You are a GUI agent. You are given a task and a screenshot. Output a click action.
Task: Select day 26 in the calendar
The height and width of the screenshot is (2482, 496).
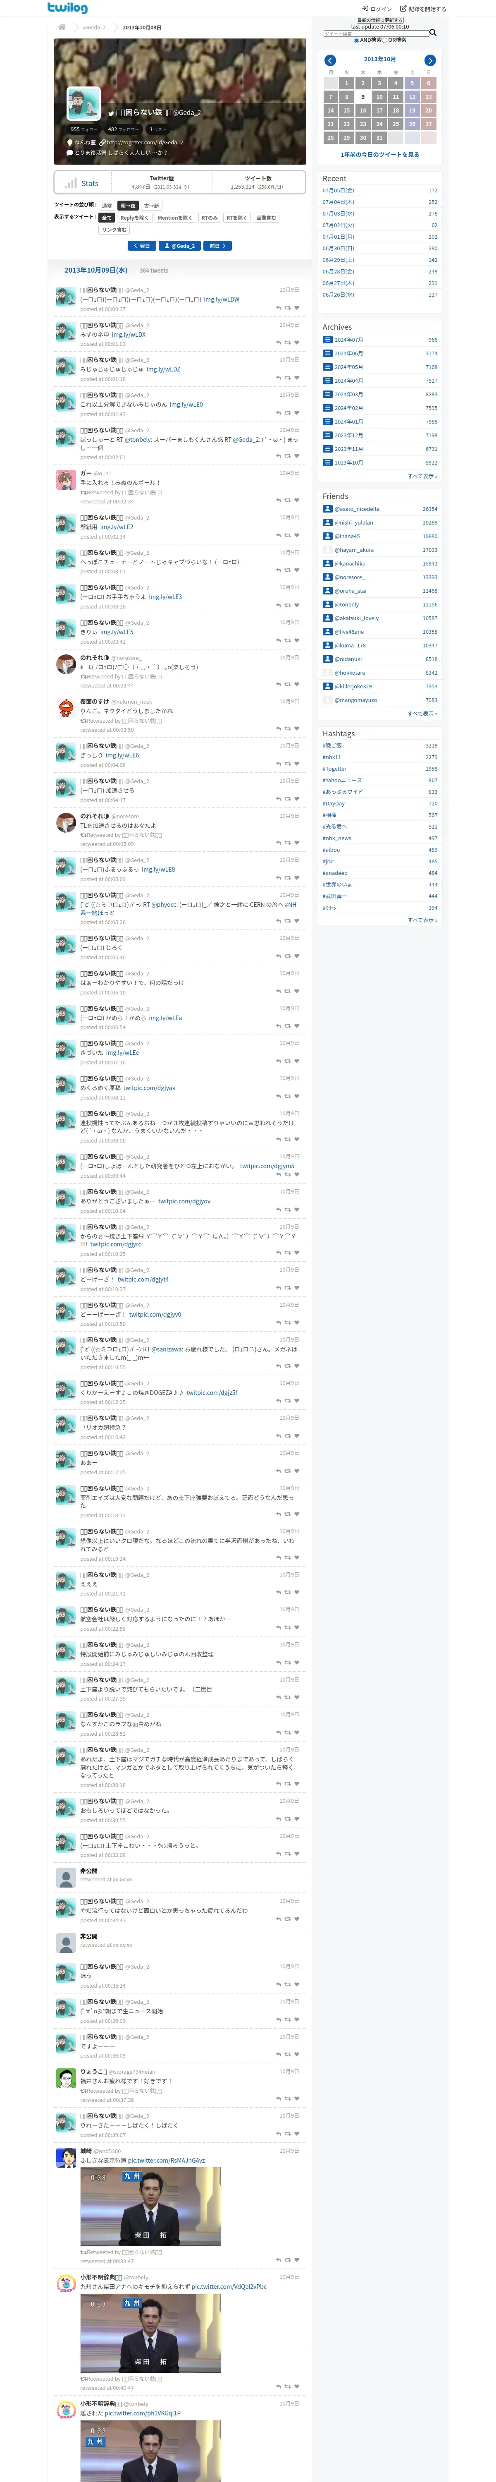tap(412, 124)
